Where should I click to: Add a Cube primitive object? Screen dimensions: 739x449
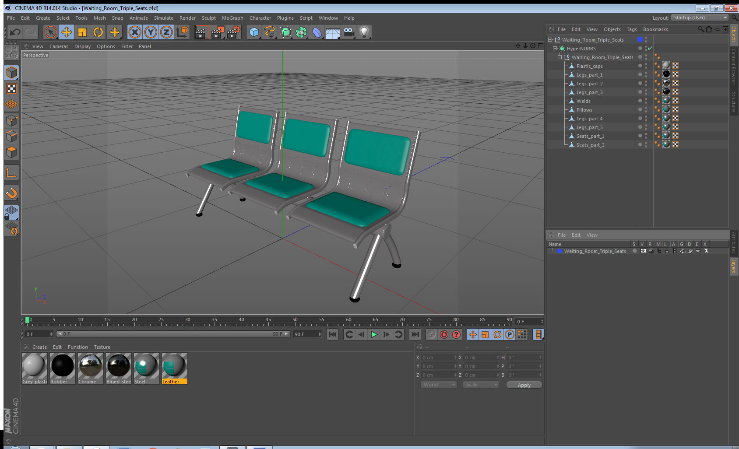point(254,32)
